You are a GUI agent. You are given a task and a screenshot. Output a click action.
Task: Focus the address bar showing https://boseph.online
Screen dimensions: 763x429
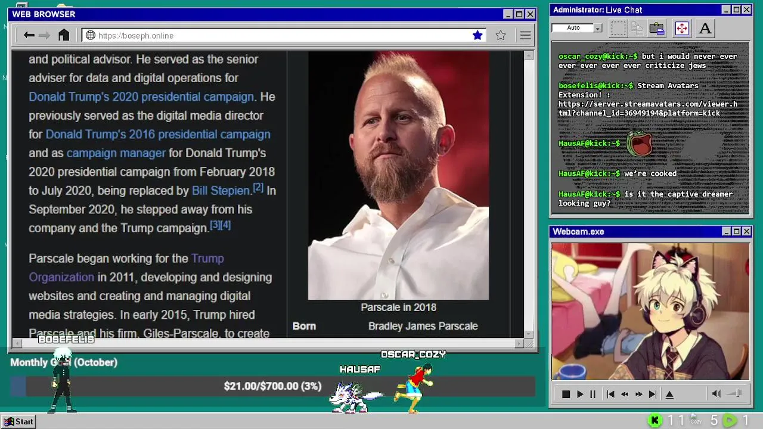pos(283,35)
